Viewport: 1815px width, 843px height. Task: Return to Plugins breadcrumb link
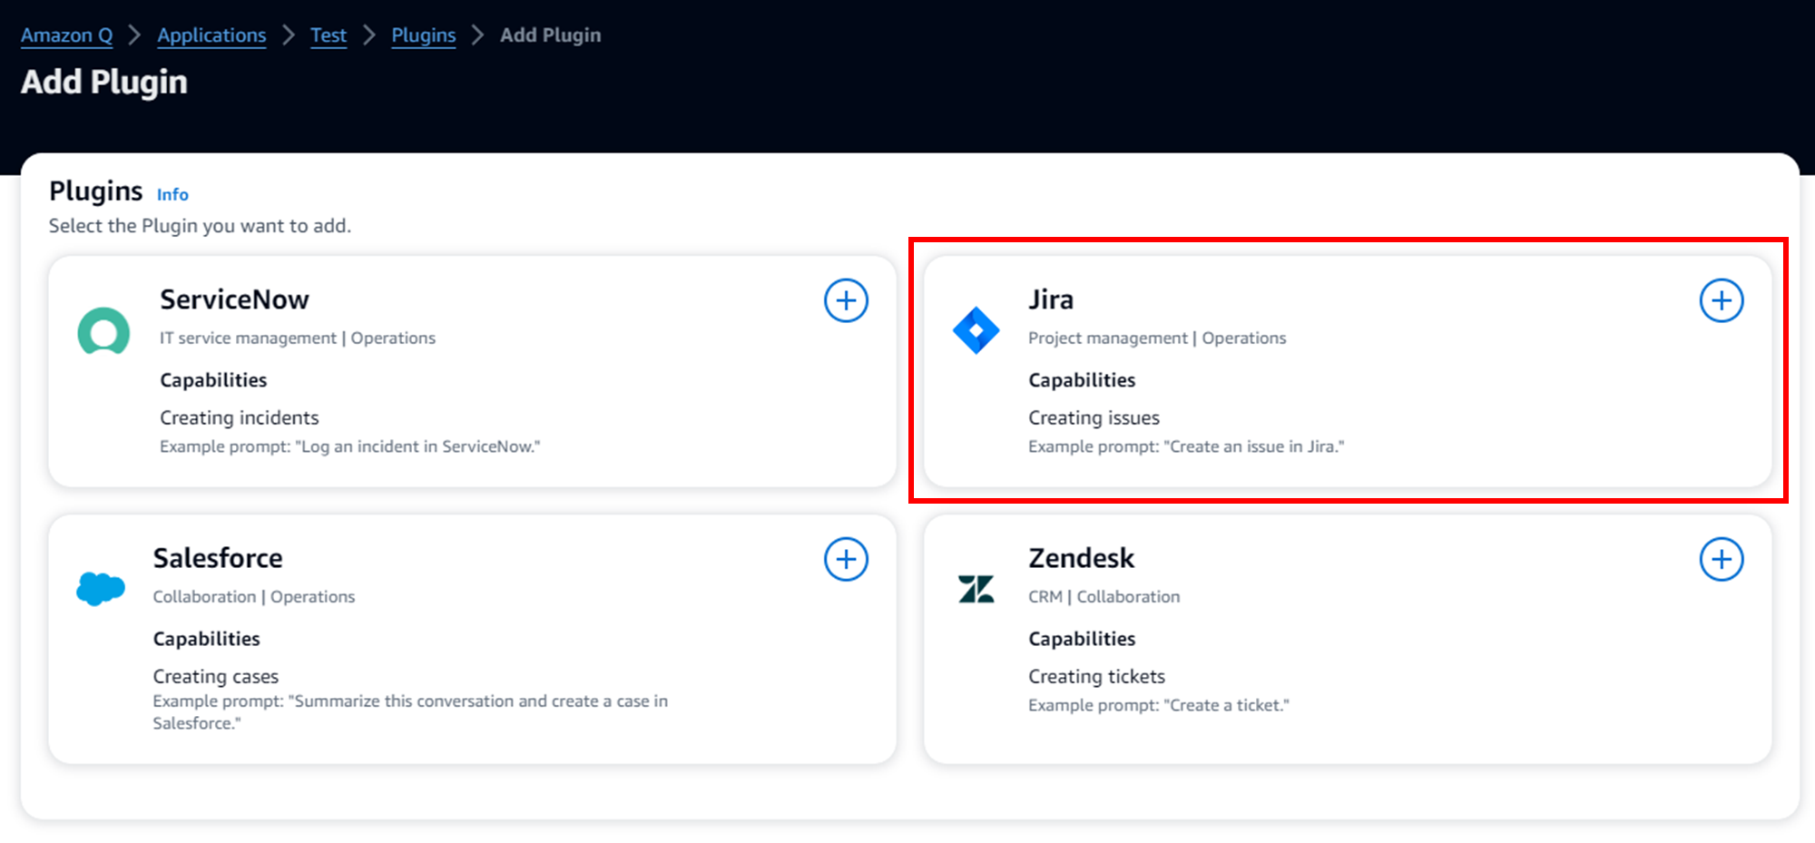424,35
